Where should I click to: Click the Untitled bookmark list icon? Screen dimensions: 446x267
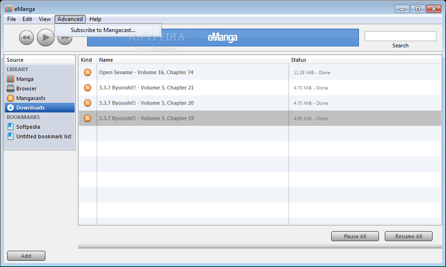click(x=11, y=136)
